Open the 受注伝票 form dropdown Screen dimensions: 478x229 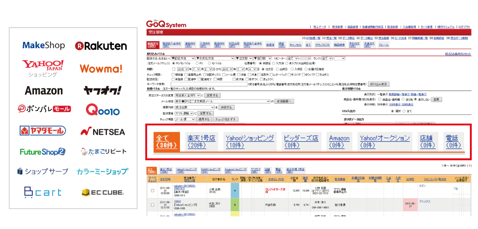click(195, 108)
